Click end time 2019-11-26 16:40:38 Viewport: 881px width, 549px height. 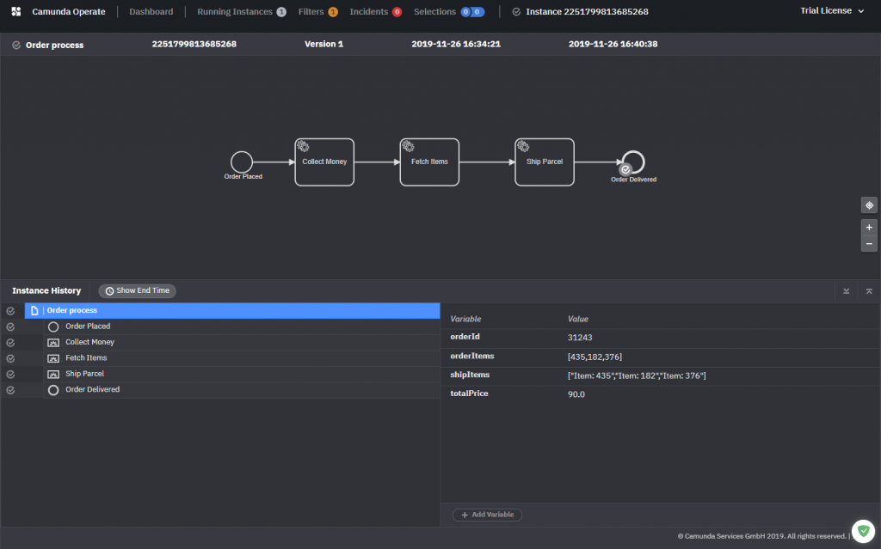click(613, 44)
